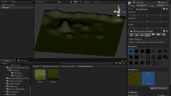Select the soft round brush (first brush)
Image resolution: width=171 pixels, height=96 pixels.
131,51
